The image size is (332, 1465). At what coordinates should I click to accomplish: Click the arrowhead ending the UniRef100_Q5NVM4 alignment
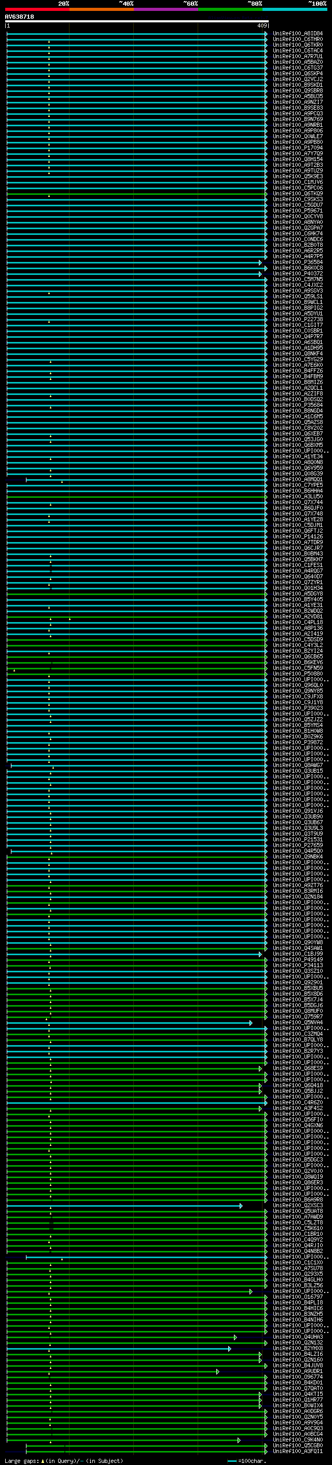click(x=251, y=1023)
